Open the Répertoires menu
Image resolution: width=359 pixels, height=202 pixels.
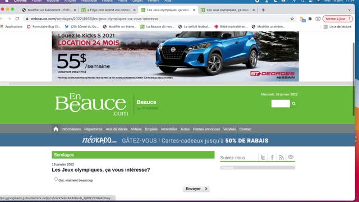click(93, 129)
